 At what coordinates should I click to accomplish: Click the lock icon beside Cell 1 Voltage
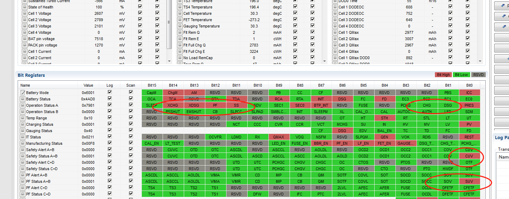pos(24,13)
